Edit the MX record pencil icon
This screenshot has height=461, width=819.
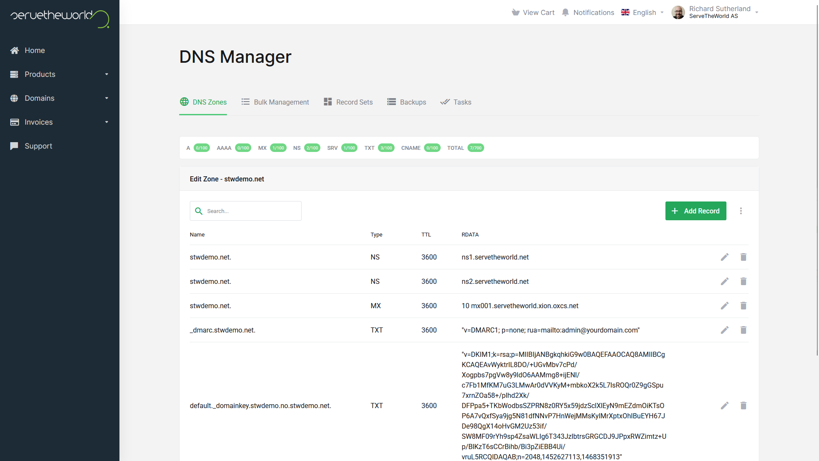(724, 306)
